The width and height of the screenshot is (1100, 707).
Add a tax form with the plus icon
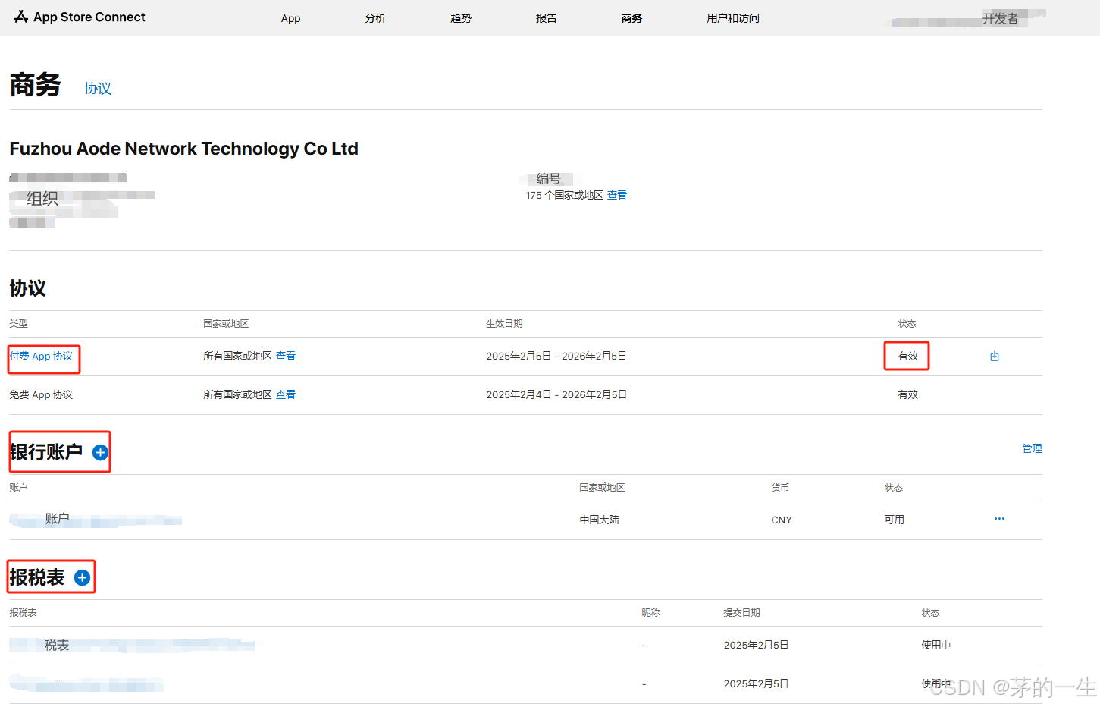coord(83,578)
